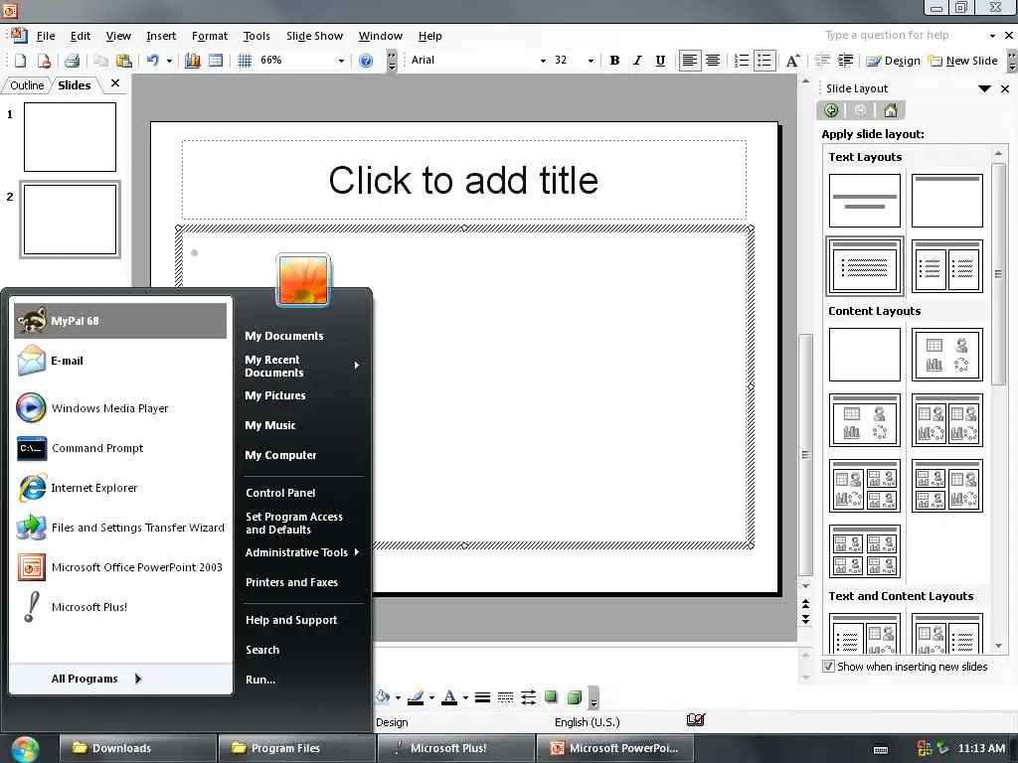The image size is (1018, 763).
Task: Open the Slide Show menu
Action: (314, 36)
